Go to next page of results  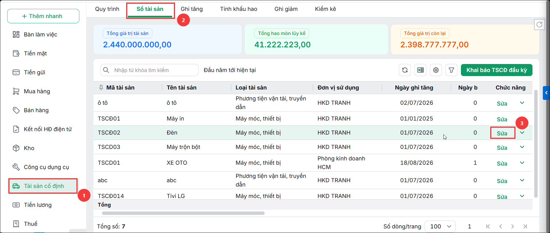click(x=512, y=226)
